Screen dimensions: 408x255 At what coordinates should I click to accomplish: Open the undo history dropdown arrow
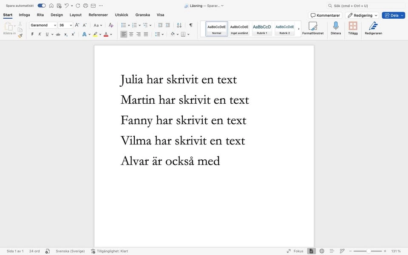72,6
